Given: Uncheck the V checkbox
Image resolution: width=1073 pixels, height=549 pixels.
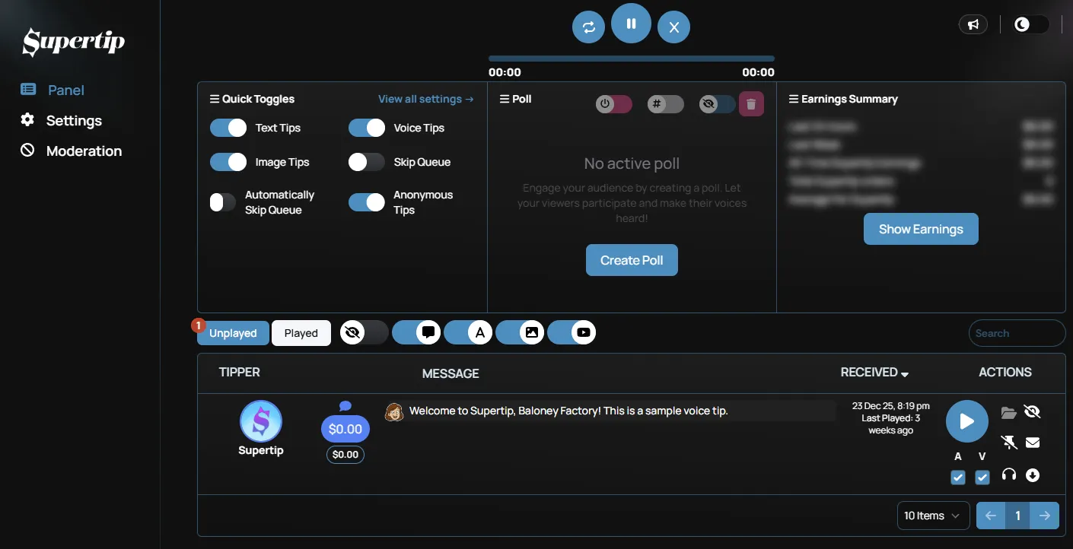Looking at the screenshot, I should [x=982, y=478].
